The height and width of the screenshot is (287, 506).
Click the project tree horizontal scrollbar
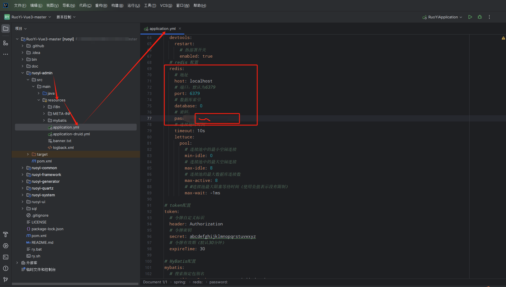[75, 284]
